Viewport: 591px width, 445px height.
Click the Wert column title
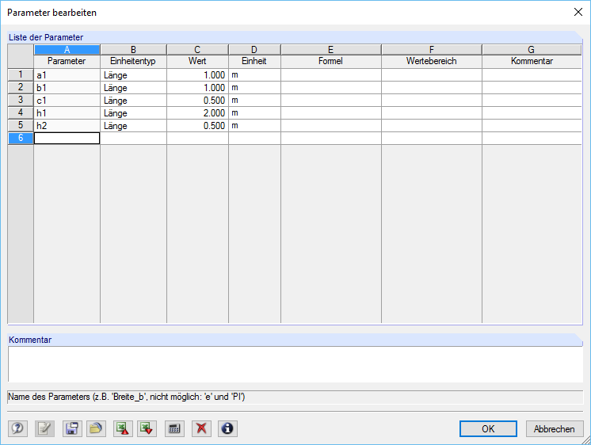(197, 61)
